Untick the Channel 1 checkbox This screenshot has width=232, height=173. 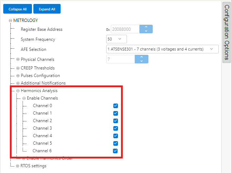tap(115, 113)
